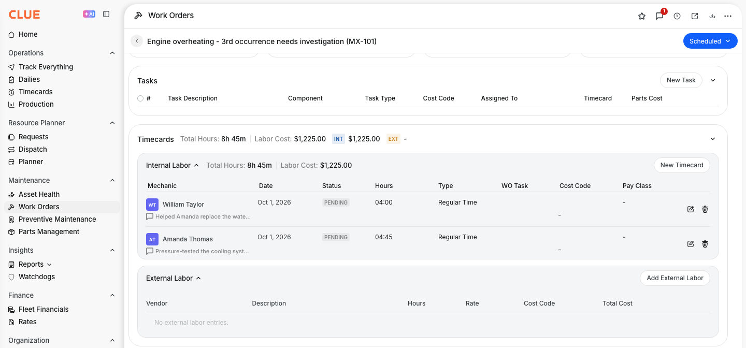Delete Amanda Thomas's timecard entry

pyautogui.click(x=705, y=244)
